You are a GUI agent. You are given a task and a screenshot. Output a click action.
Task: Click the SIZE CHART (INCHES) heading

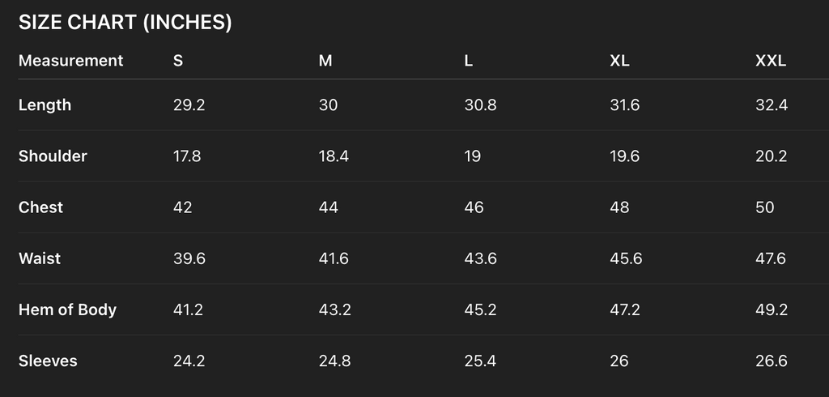(x=125, y=23)
